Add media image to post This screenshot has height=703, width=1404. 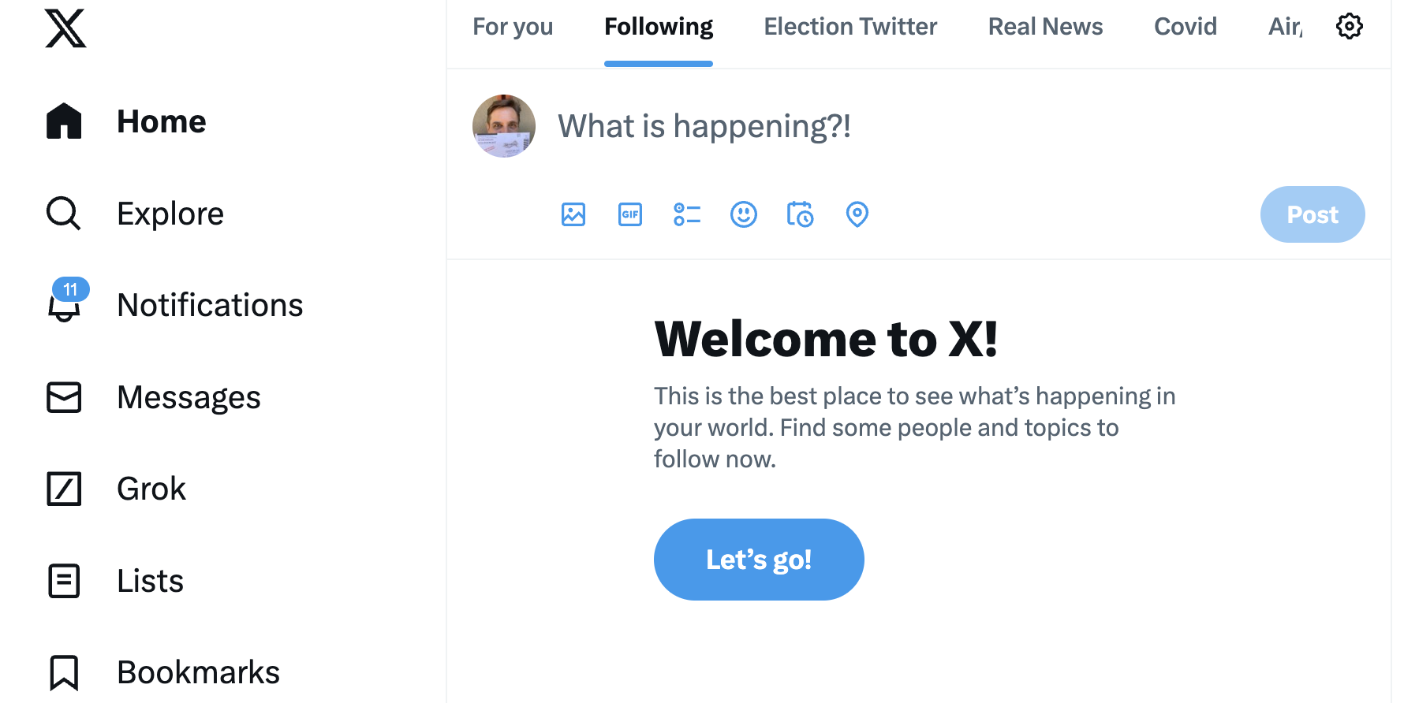tap(573, 214)
